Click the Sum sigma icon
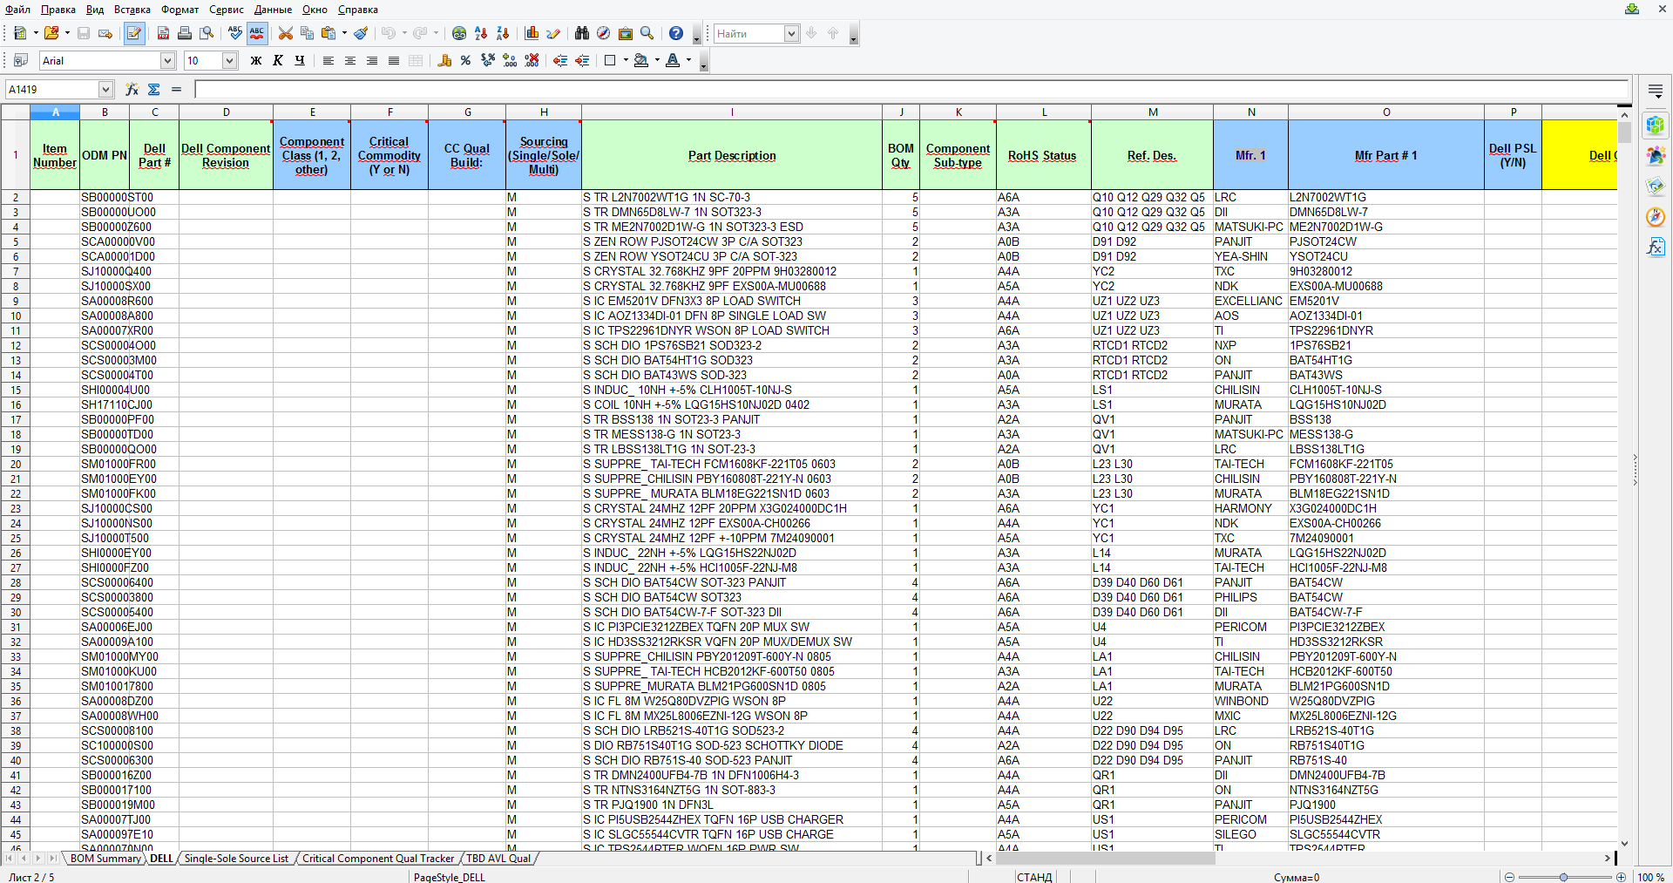This screenshot has height=883, width=1673. click(x=154, y=89)
